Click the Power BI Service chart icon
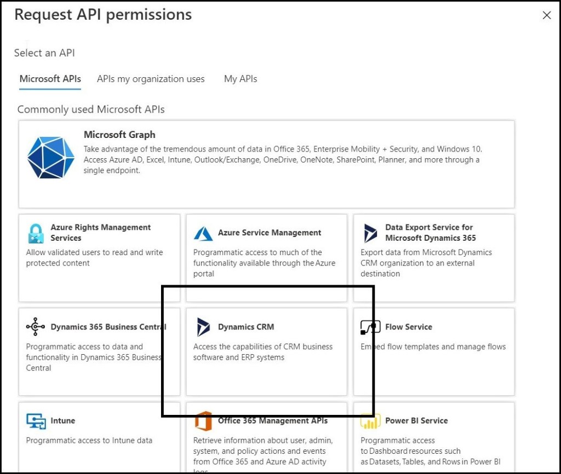 [x=370, y=421]
